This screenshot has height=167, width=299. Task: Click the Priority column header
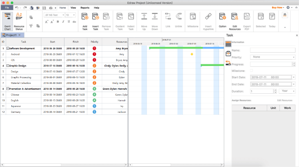94,42
